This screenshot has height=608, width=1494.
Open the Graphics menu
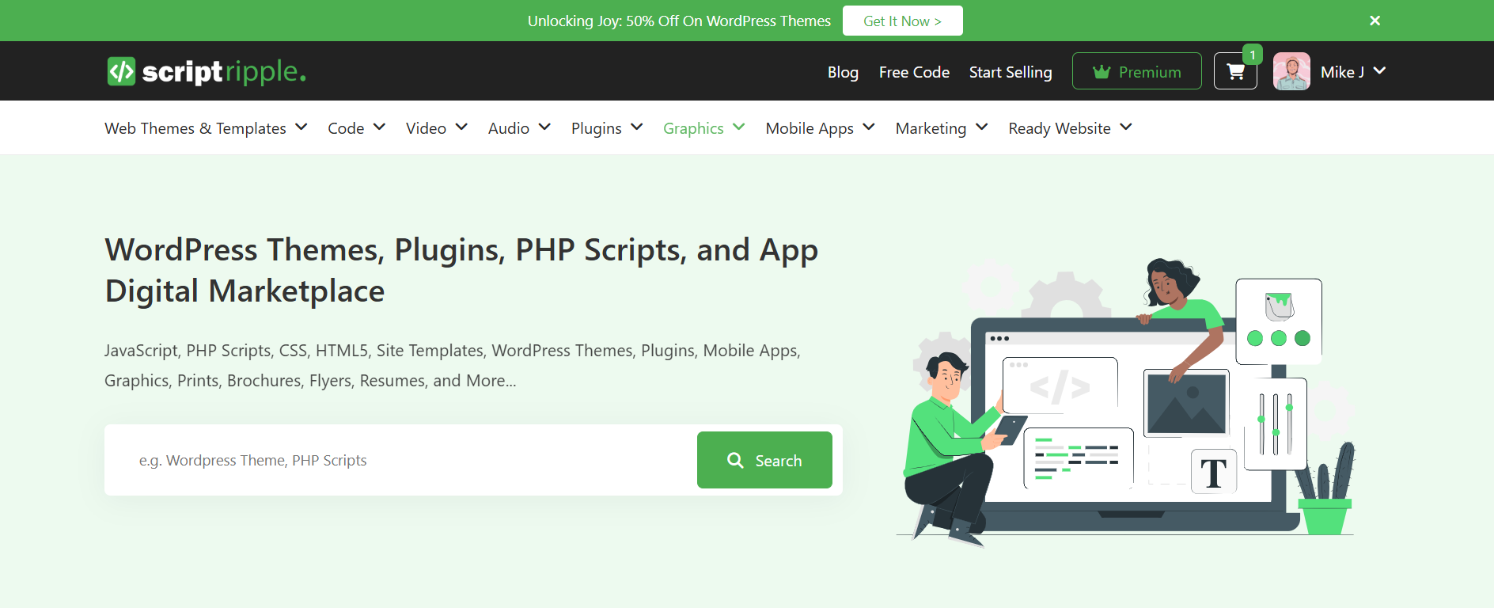point(693,128)
